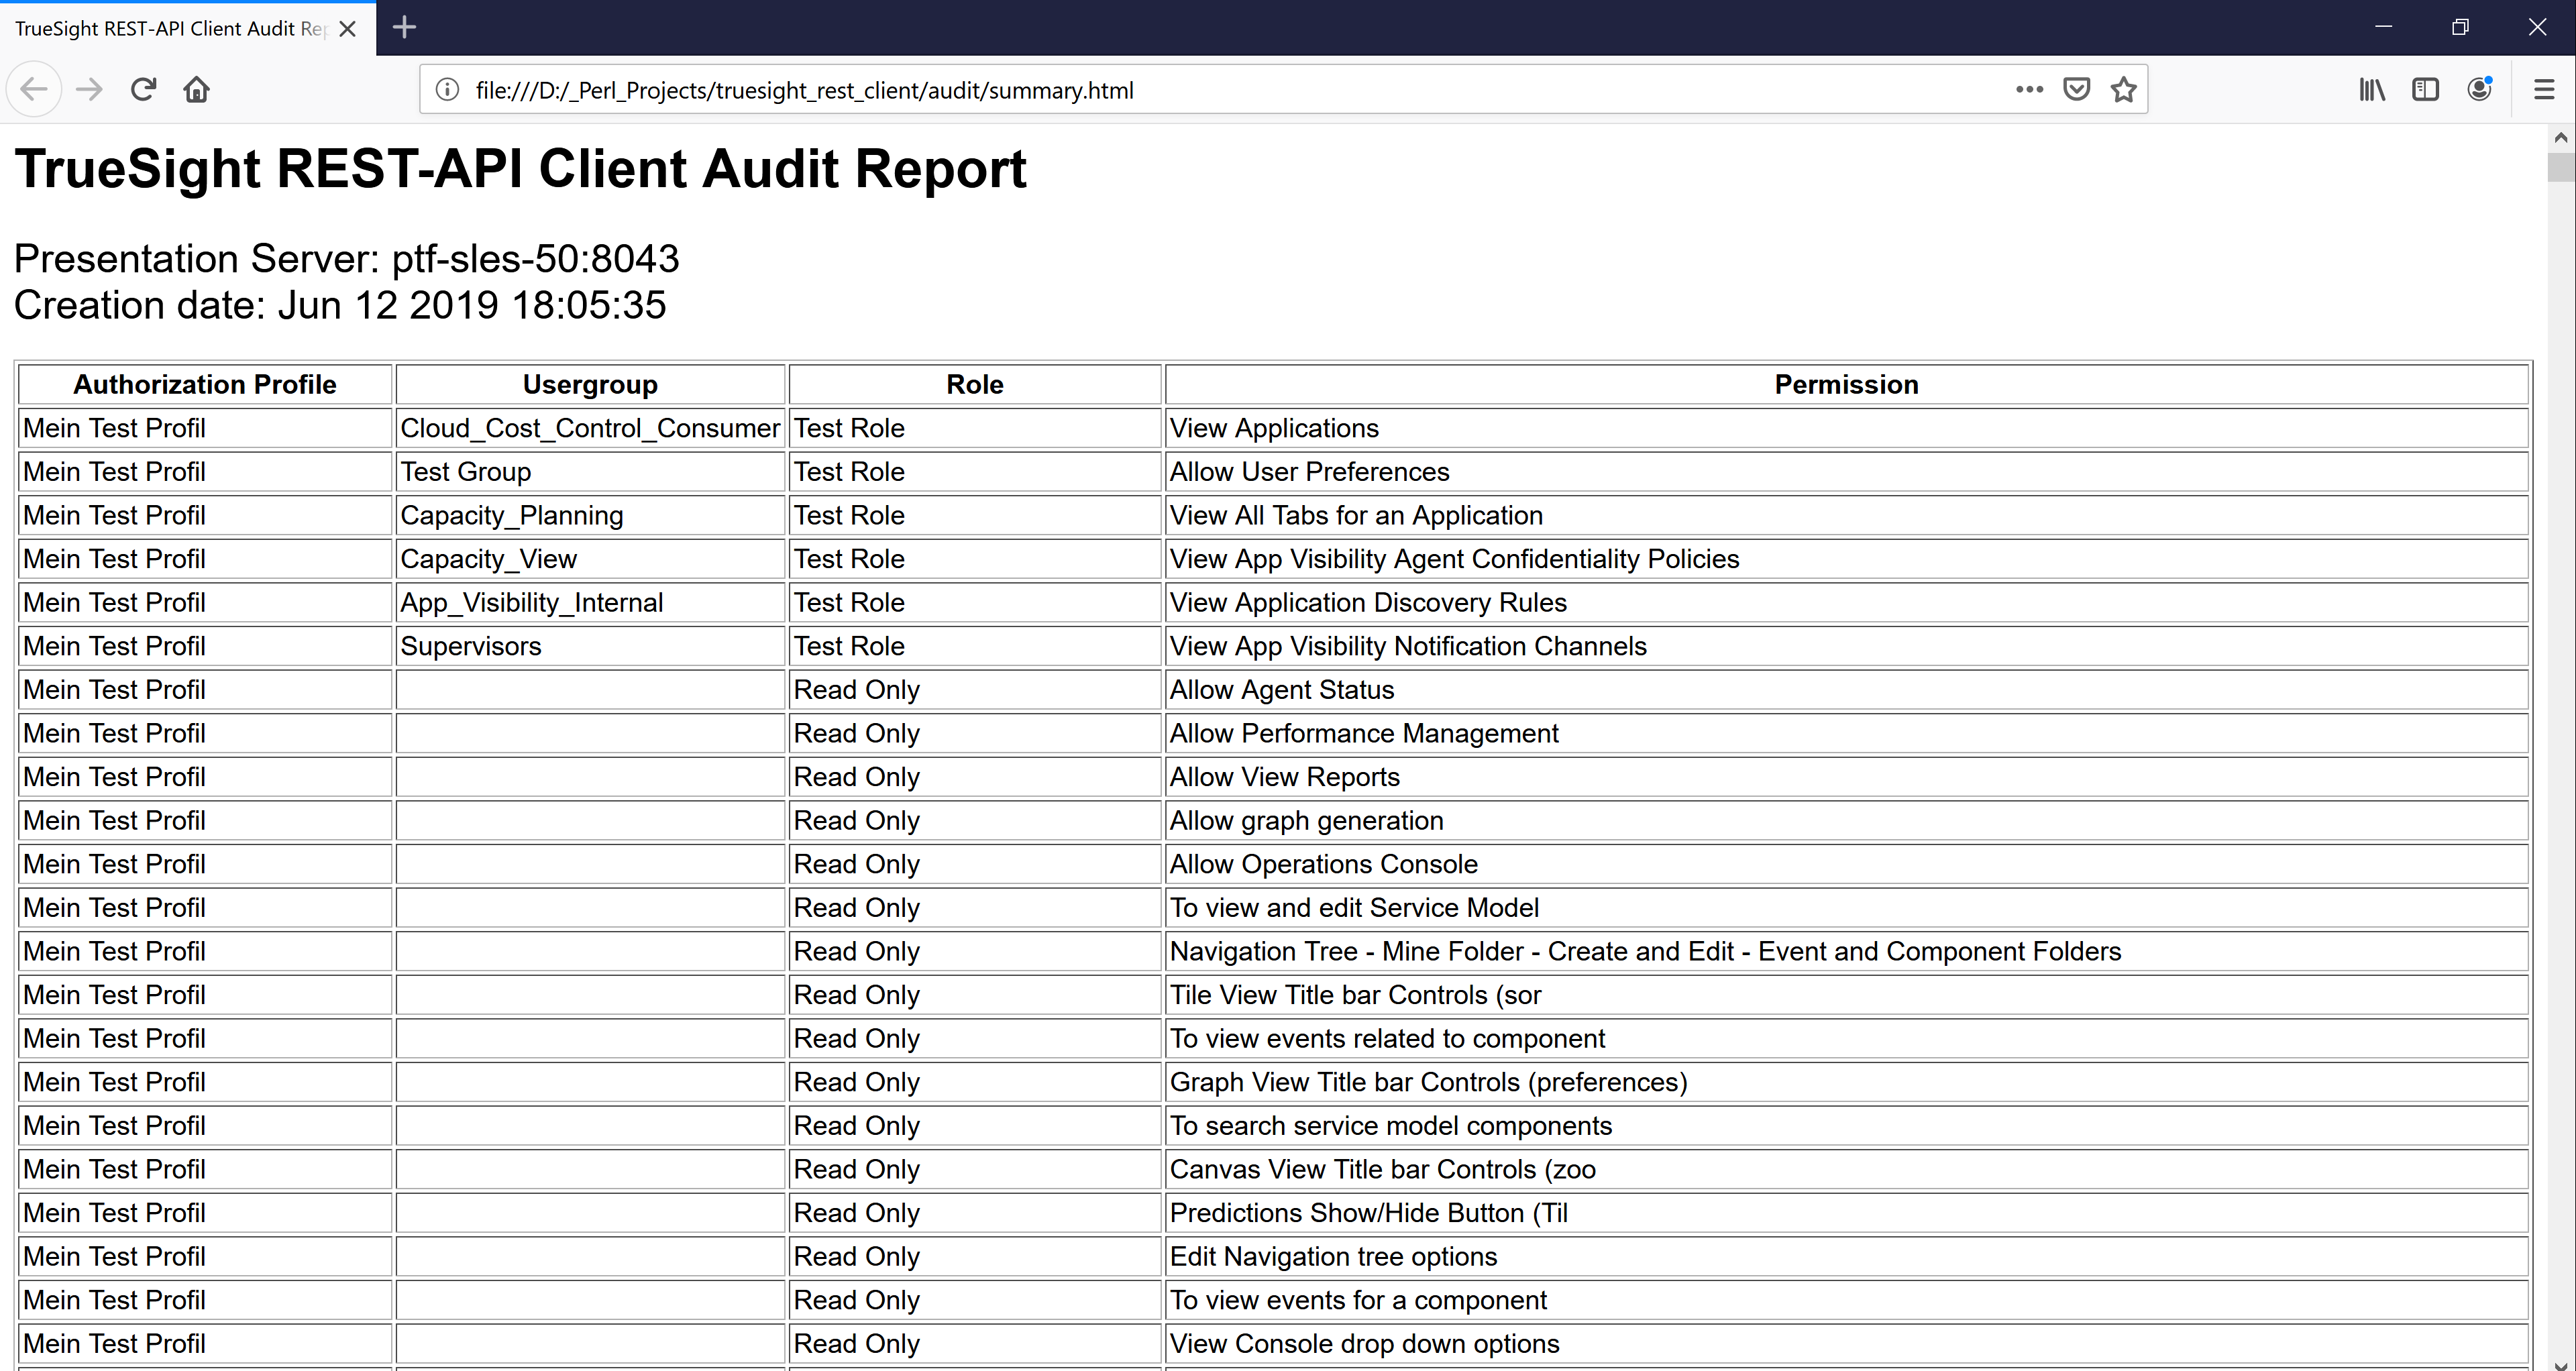This screenshot has height=1371, width=2576.
Task: Click Tile View Title bar Controls cell
Action: [1846, 995]
